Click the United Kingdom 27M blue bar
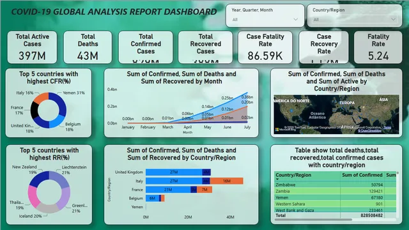 point(174,172)
